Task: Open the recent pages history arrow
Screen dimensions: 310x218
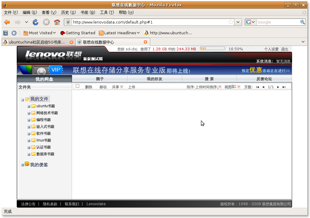Action: click(x=27, y=22)
